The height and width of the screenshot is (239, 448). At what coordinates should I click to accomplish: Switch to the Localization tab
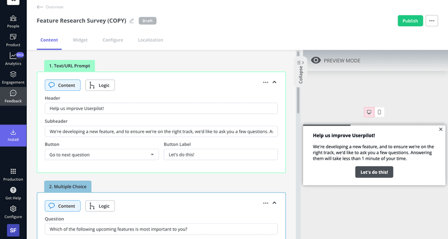tap(151, 40)
